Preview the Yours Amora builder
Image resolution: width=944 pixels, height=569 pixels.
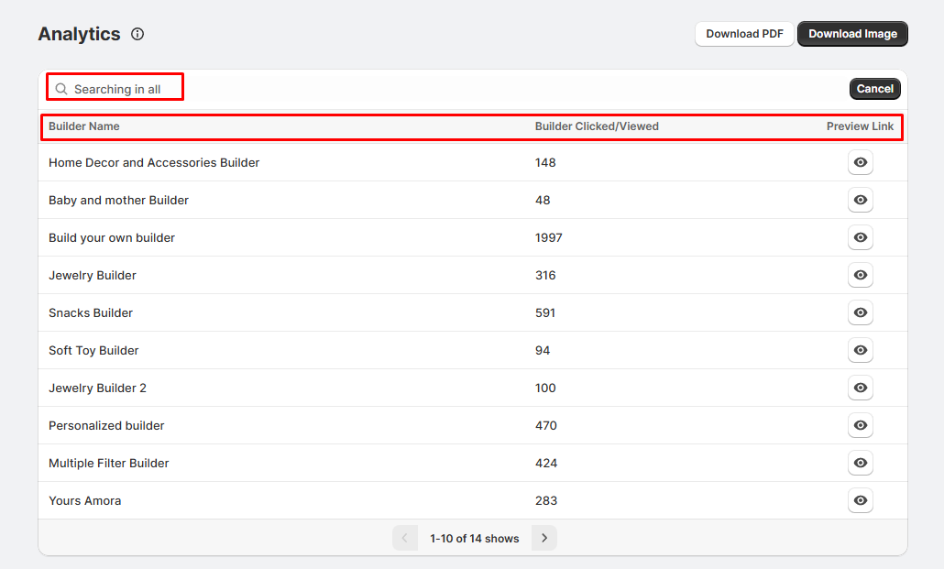pyautogui.click(x=860, y=501)
